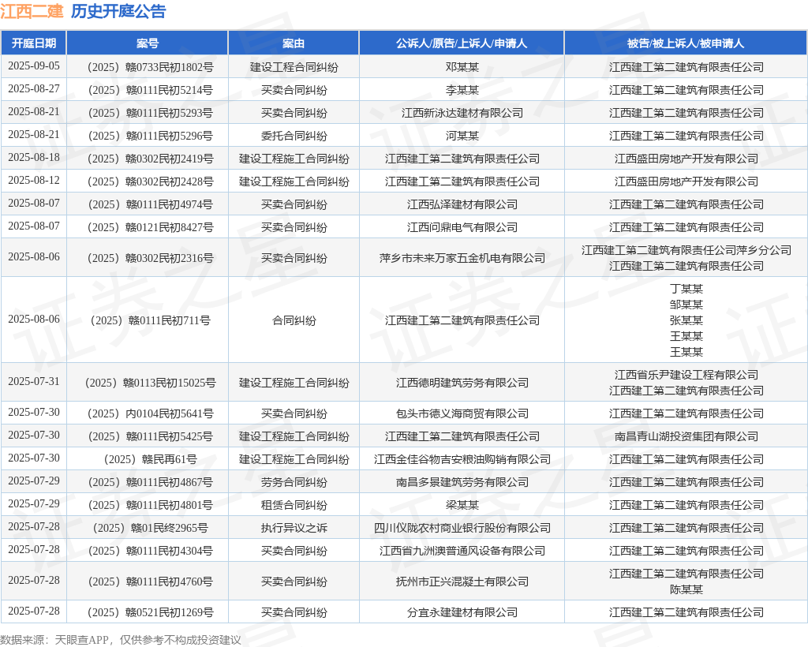Click defendant 陈某某

[686, 589]
